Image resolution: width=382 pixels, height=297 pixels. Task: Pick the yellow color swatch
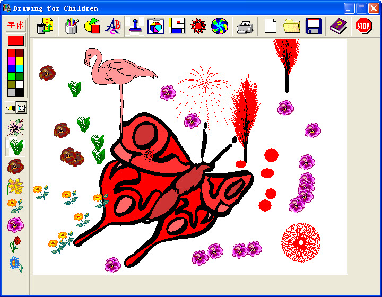[x=20, y=61]
